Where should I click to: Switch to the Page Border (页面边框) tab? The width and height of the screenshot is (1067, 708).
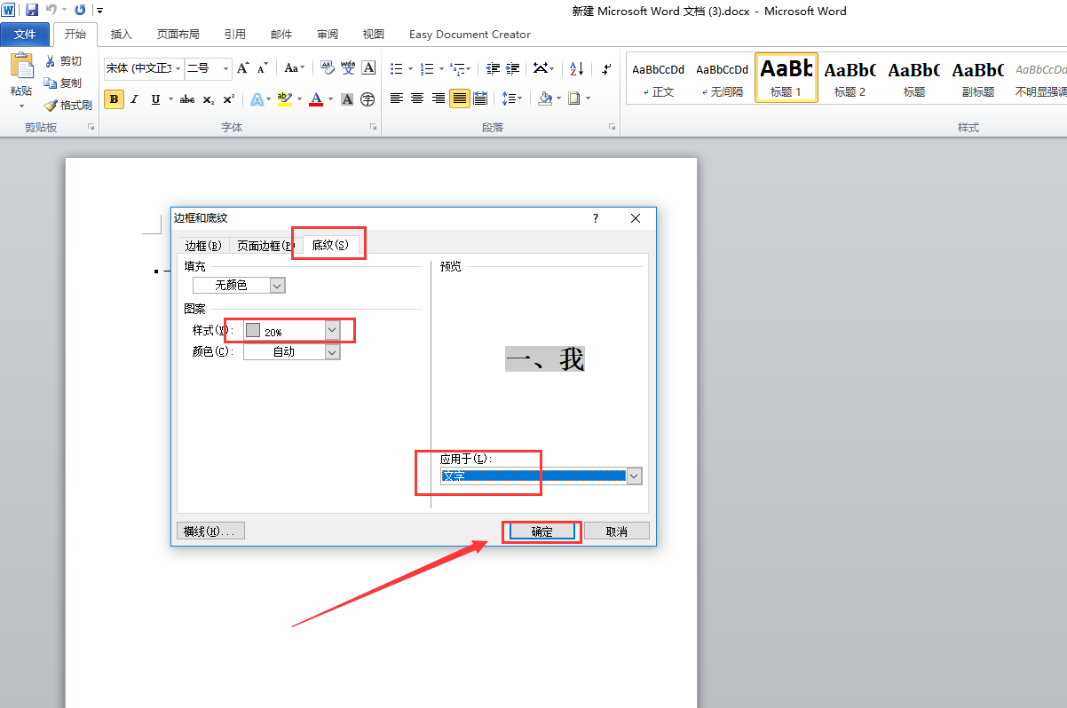[x=265, y=246]
